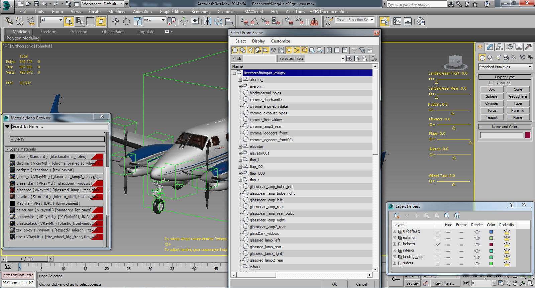Click the Set Key button
The image size is (535, 288).
point(412,283)
